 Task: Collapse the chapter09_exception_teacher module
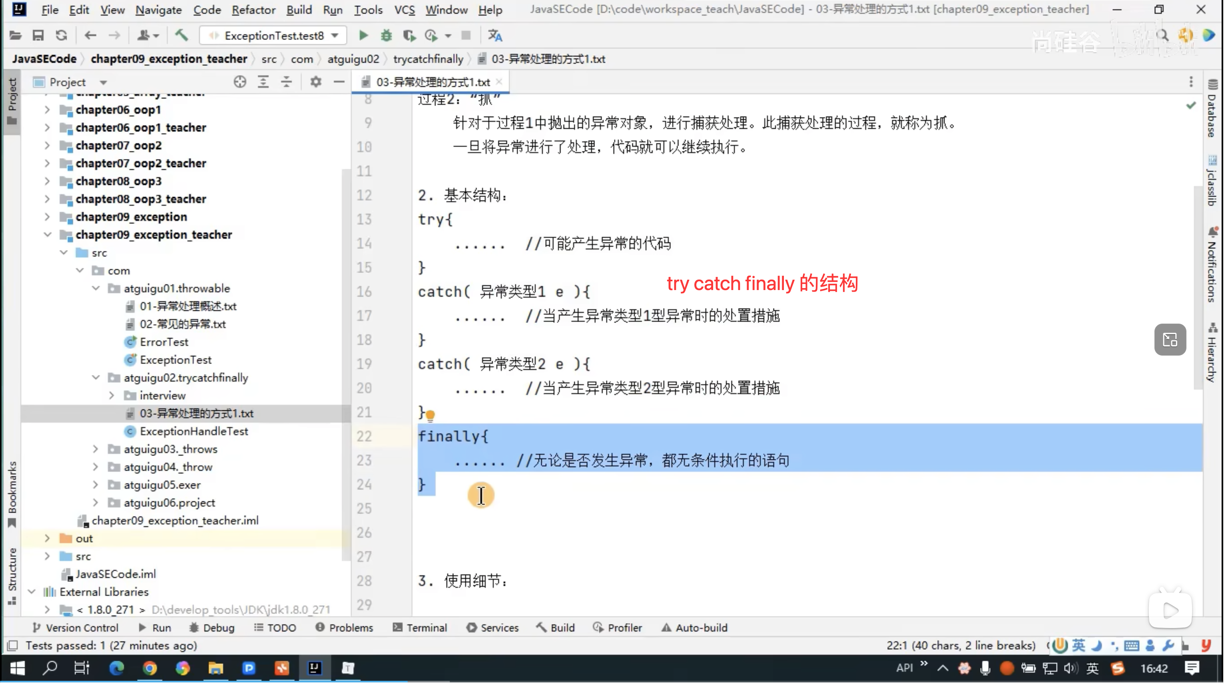click(x=48, y=235)
